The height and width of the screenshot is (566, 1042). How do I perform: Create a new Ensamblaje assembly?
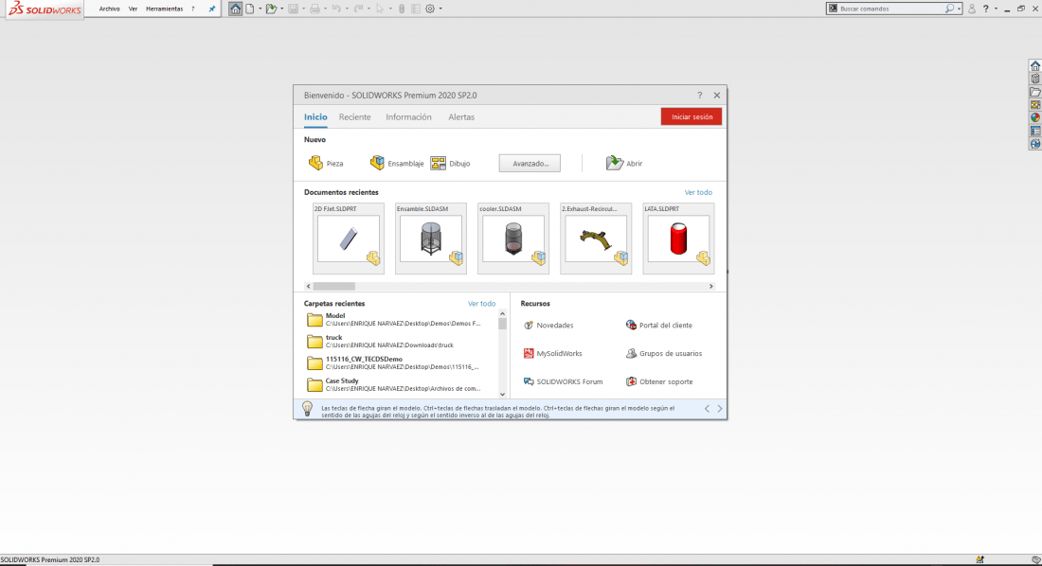point(397,164)
